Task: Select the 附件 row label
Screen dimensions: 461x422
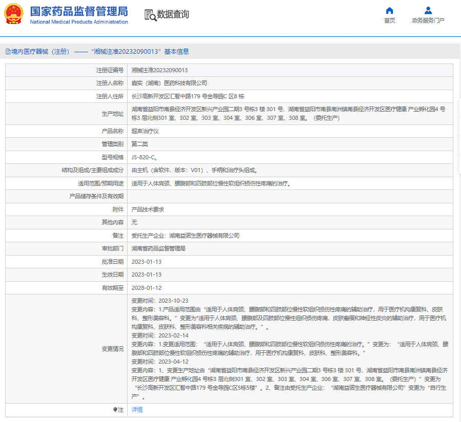Action: [118, 209]
